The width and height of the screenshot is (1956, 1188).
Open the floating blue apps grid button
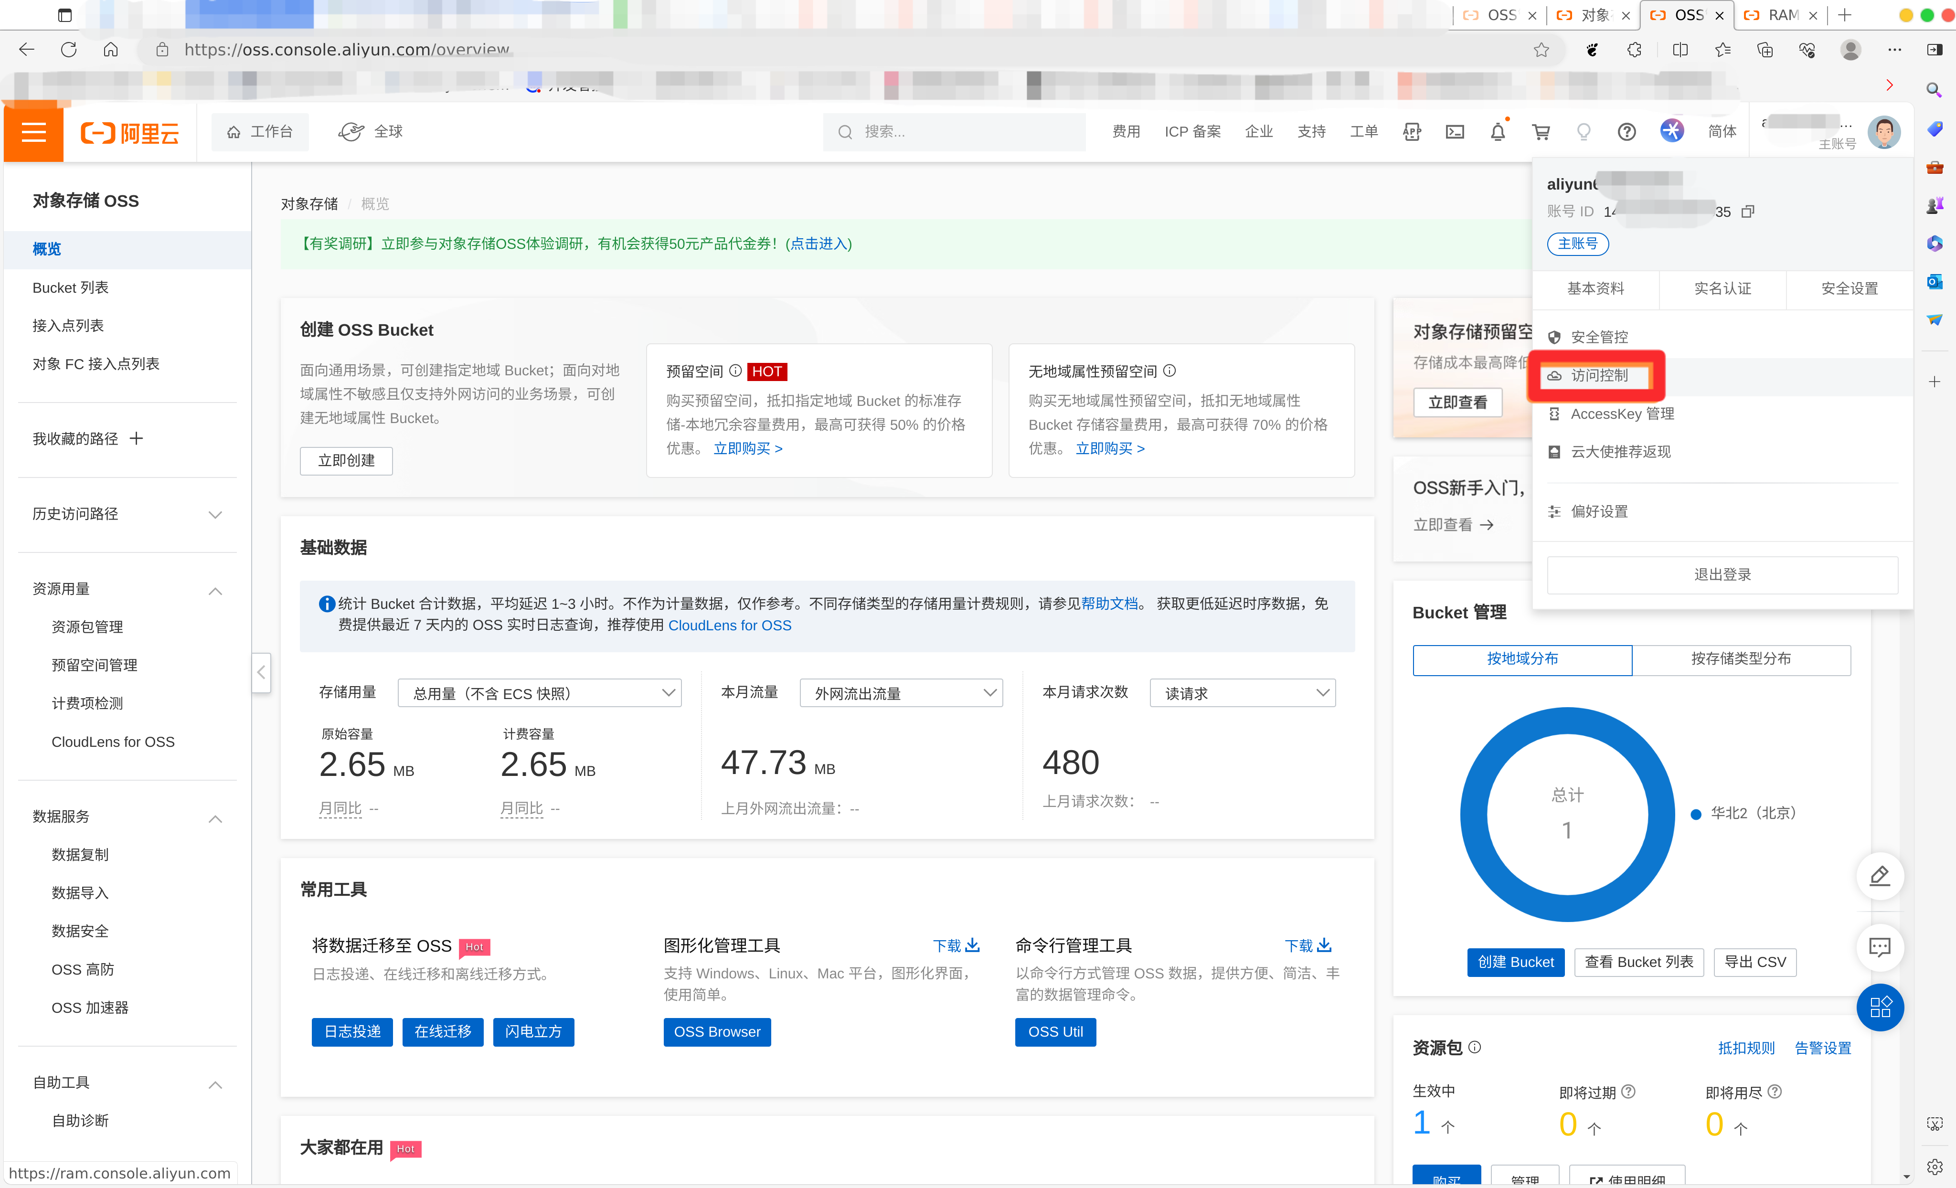tap(1879, 1007)
